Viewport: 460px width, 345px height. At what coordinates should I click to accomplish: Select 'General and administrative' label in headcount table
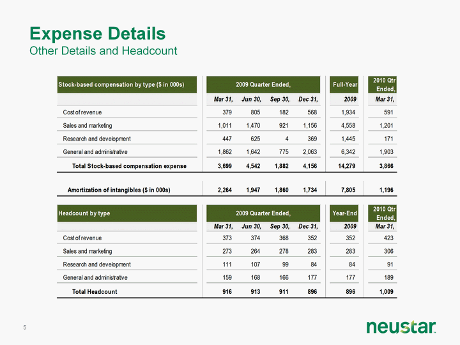point(95,277)
